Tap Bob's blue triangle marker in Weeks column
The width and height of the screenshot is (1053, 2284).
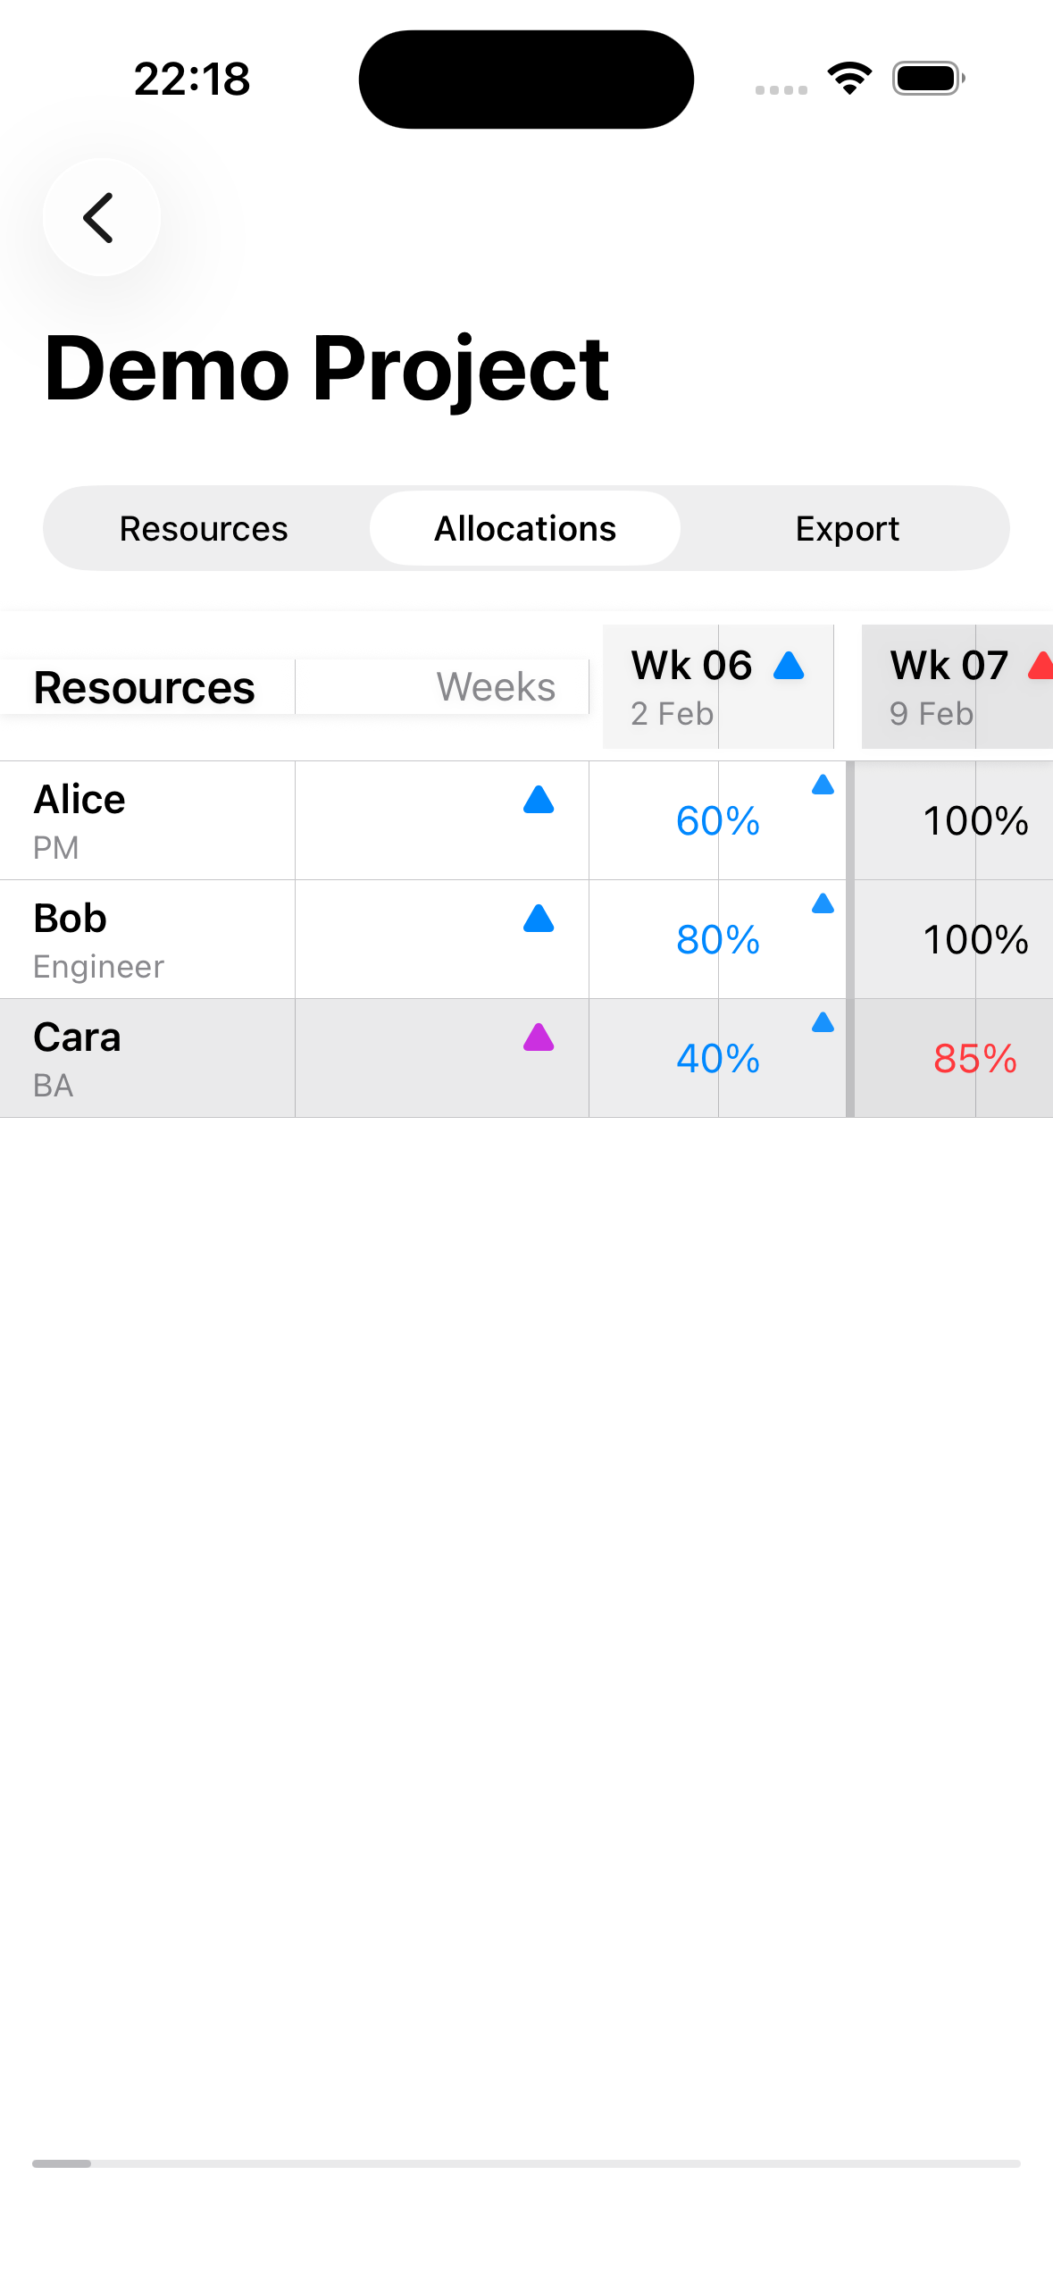point(538,920)
